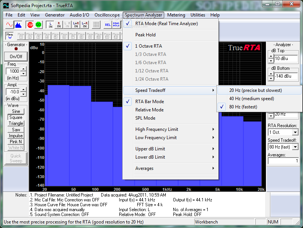
Task: Expand the Averages submenu
Action: (x=171, y=168)
